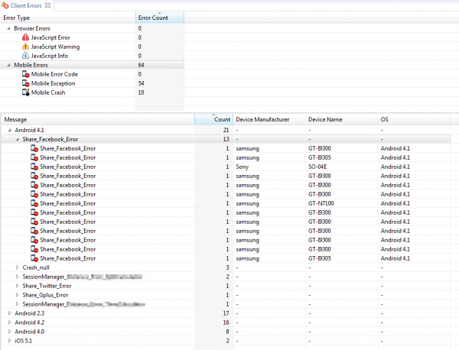459x350 pixels.
Task: Expand the Android 2.3 group
Action: 9,313
